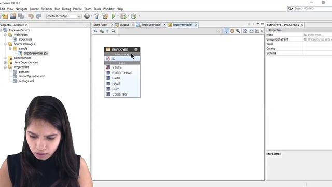Close the Projects - Jeddict panel

tap(26, 25)
